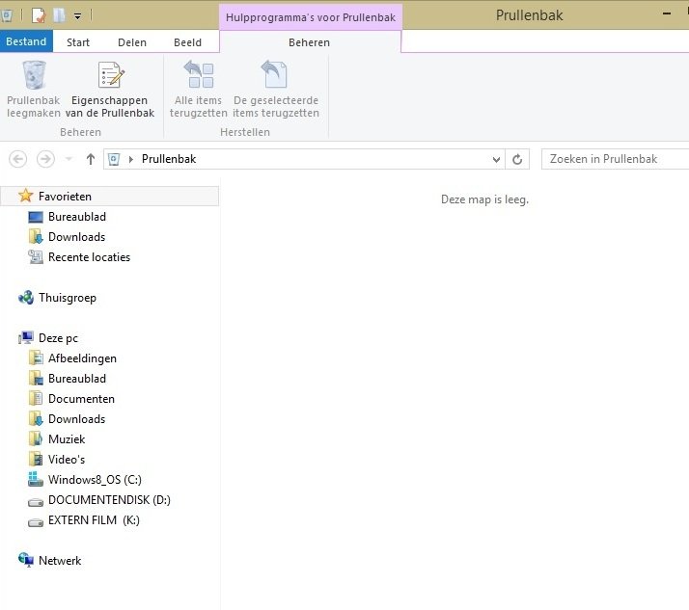This screenshot has height=610, width=689.
Task: Open the Bestand menu
Action: point(26,41)
